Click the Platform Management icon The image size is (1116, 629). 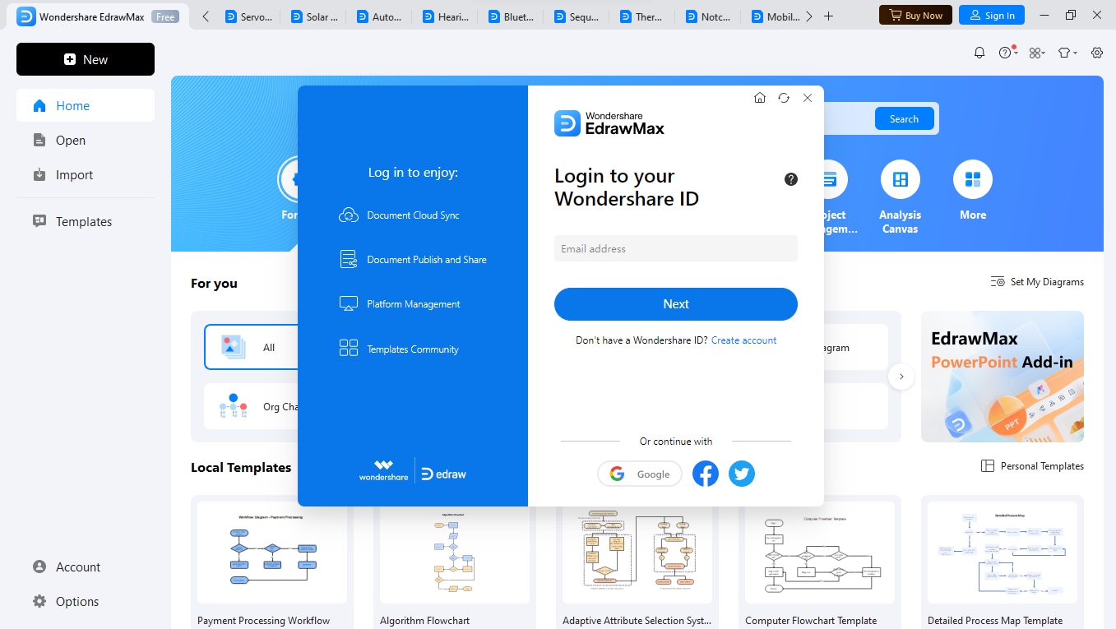point(349,304)
